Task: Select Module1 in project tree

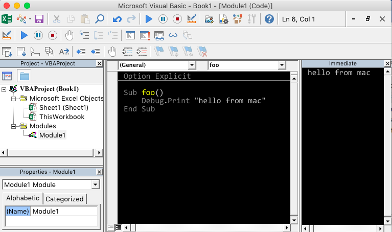Action: [52, 135]
